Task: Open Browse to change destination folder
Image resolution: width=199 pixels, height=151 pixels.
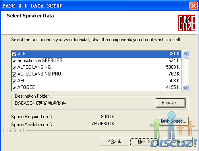Action: [170, 103]
